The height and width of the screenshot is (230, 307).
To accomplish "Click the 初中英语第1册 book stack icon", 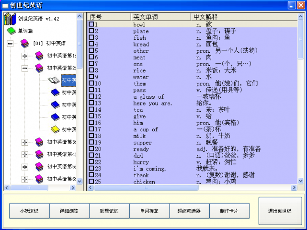I will tap(39, 56).
